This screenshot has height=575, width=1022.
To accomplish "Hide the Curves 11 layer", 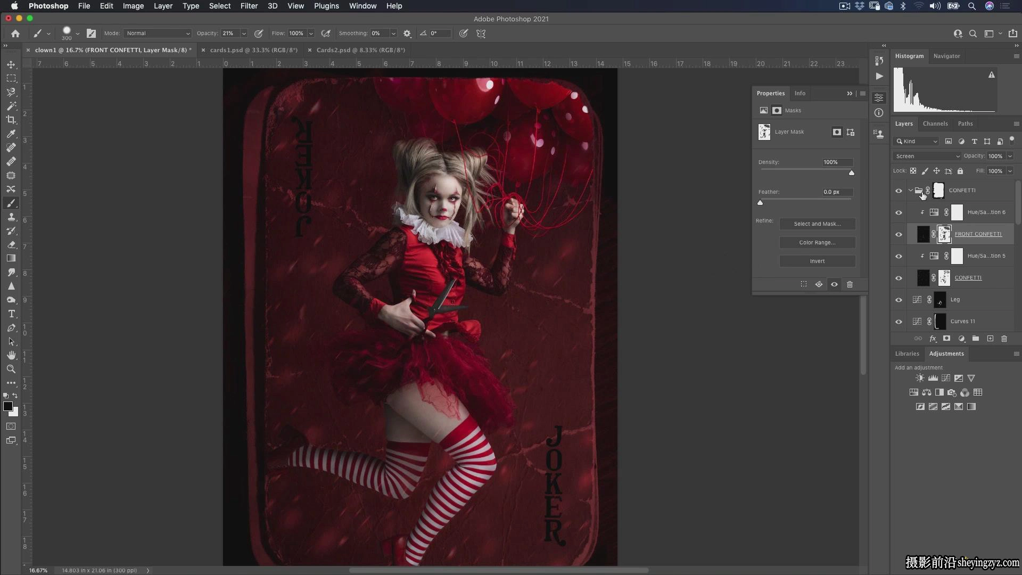I will click(x=899, y=322).
